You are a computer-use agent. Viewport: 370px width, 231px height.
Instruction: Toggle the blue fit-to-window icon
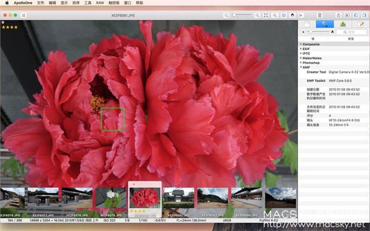(x=284, y=16)
